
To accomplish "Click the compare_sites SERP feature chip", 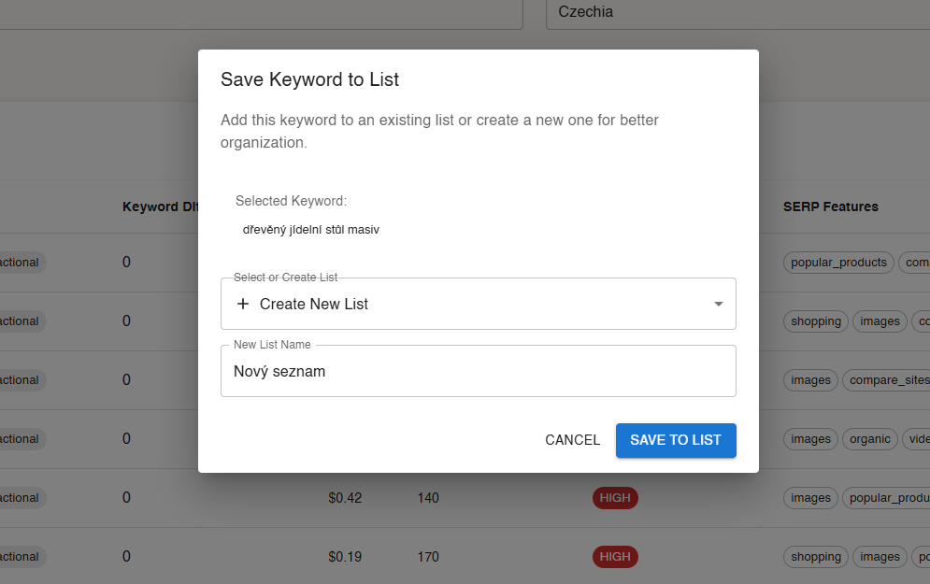I will point(885,380).
